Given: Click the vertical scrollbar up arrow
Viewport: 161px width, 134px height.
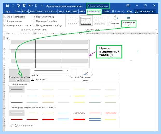Looking at the screenshot, I should (157, 33).
